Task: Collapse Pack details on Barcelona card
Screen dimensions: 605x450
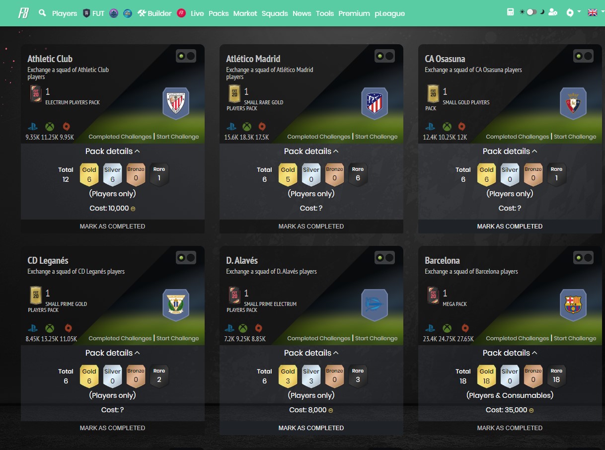Action: tap(510, 353)
